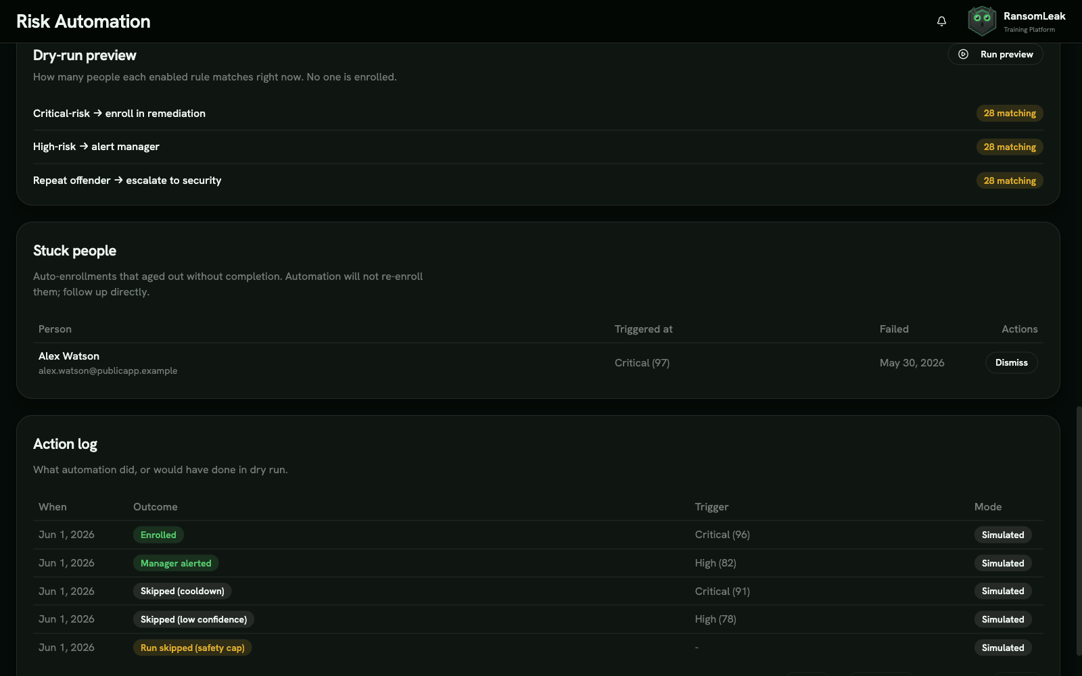The height and width of the screenshot is (676, 1082).
Task: Click the Outcome column header
Action: point(156,507)
